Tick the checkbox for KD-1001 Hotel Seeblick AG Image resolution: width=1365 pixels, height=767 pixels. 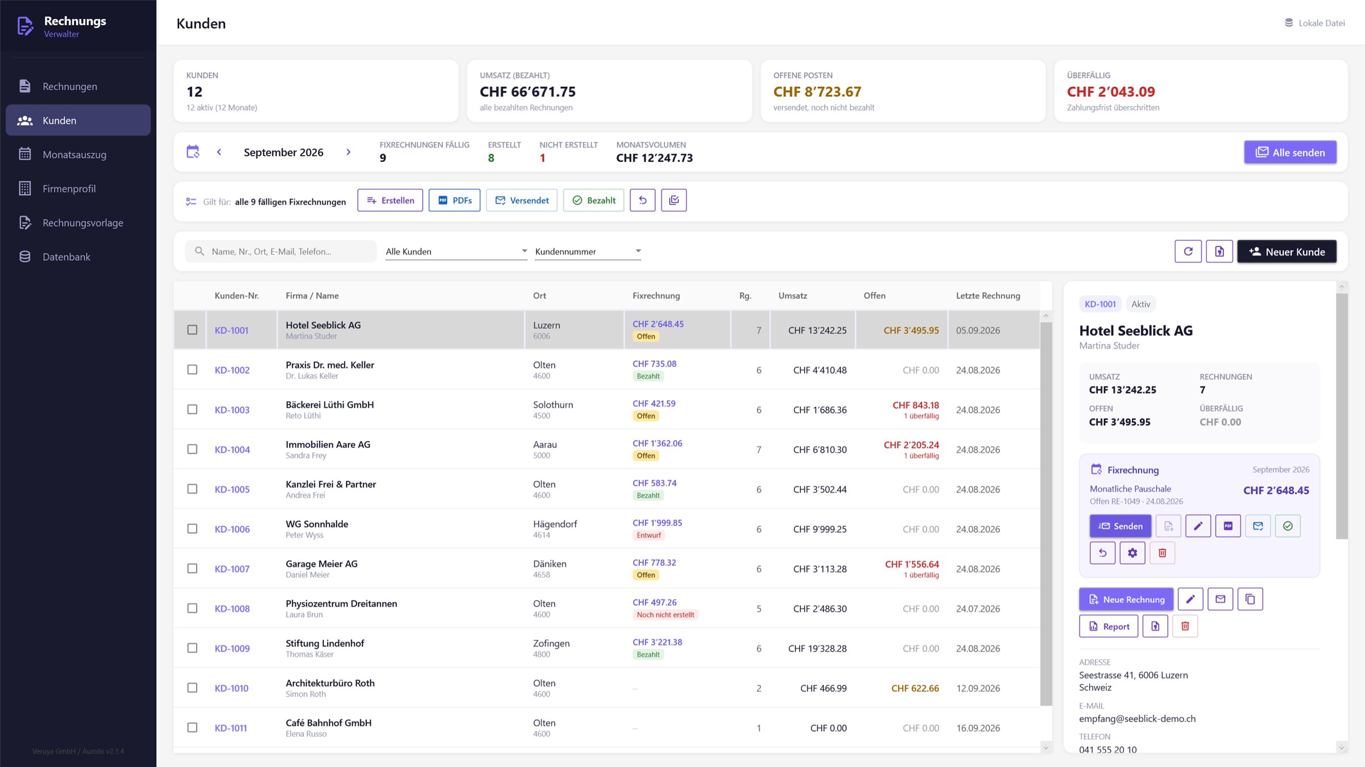click(192, 330)
